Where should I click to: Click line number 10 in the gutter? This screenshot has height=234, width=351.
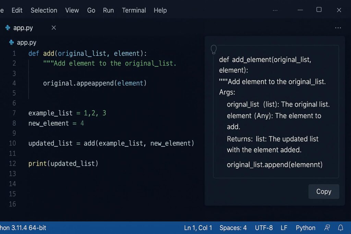[12, 143]
